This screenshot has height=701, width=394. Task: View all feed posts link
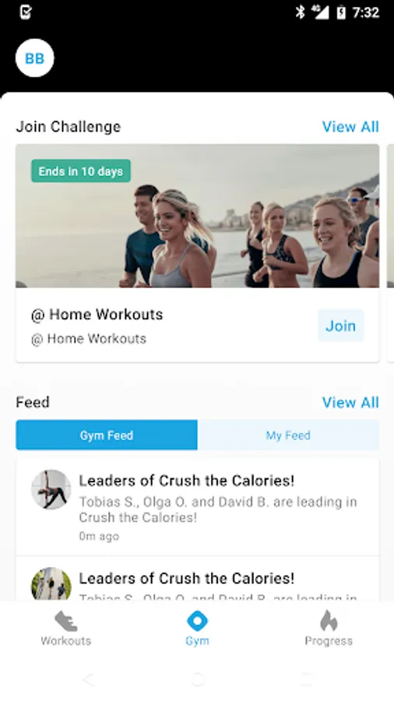(350, 403)
